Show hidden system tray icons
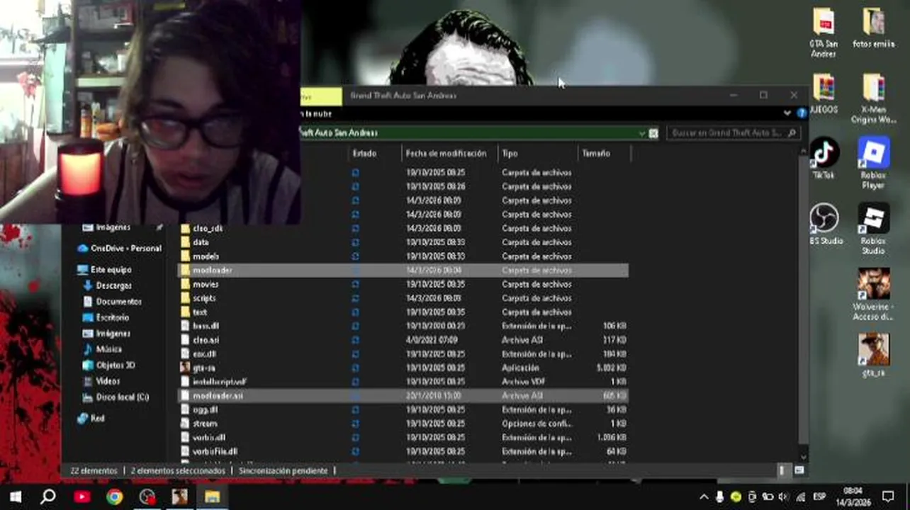 (704, 497)
